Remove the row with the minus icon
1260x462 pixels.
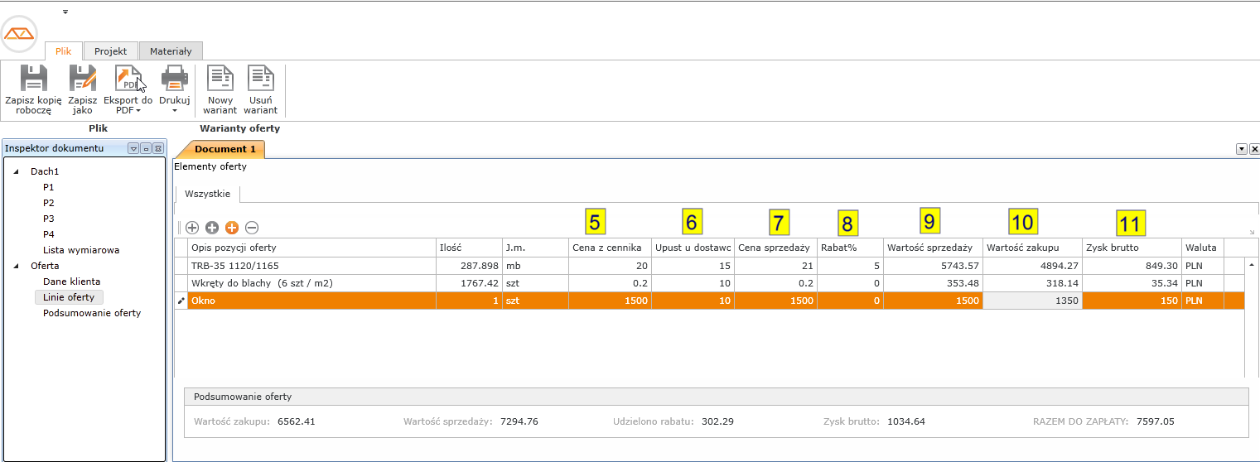coord(252,227)
